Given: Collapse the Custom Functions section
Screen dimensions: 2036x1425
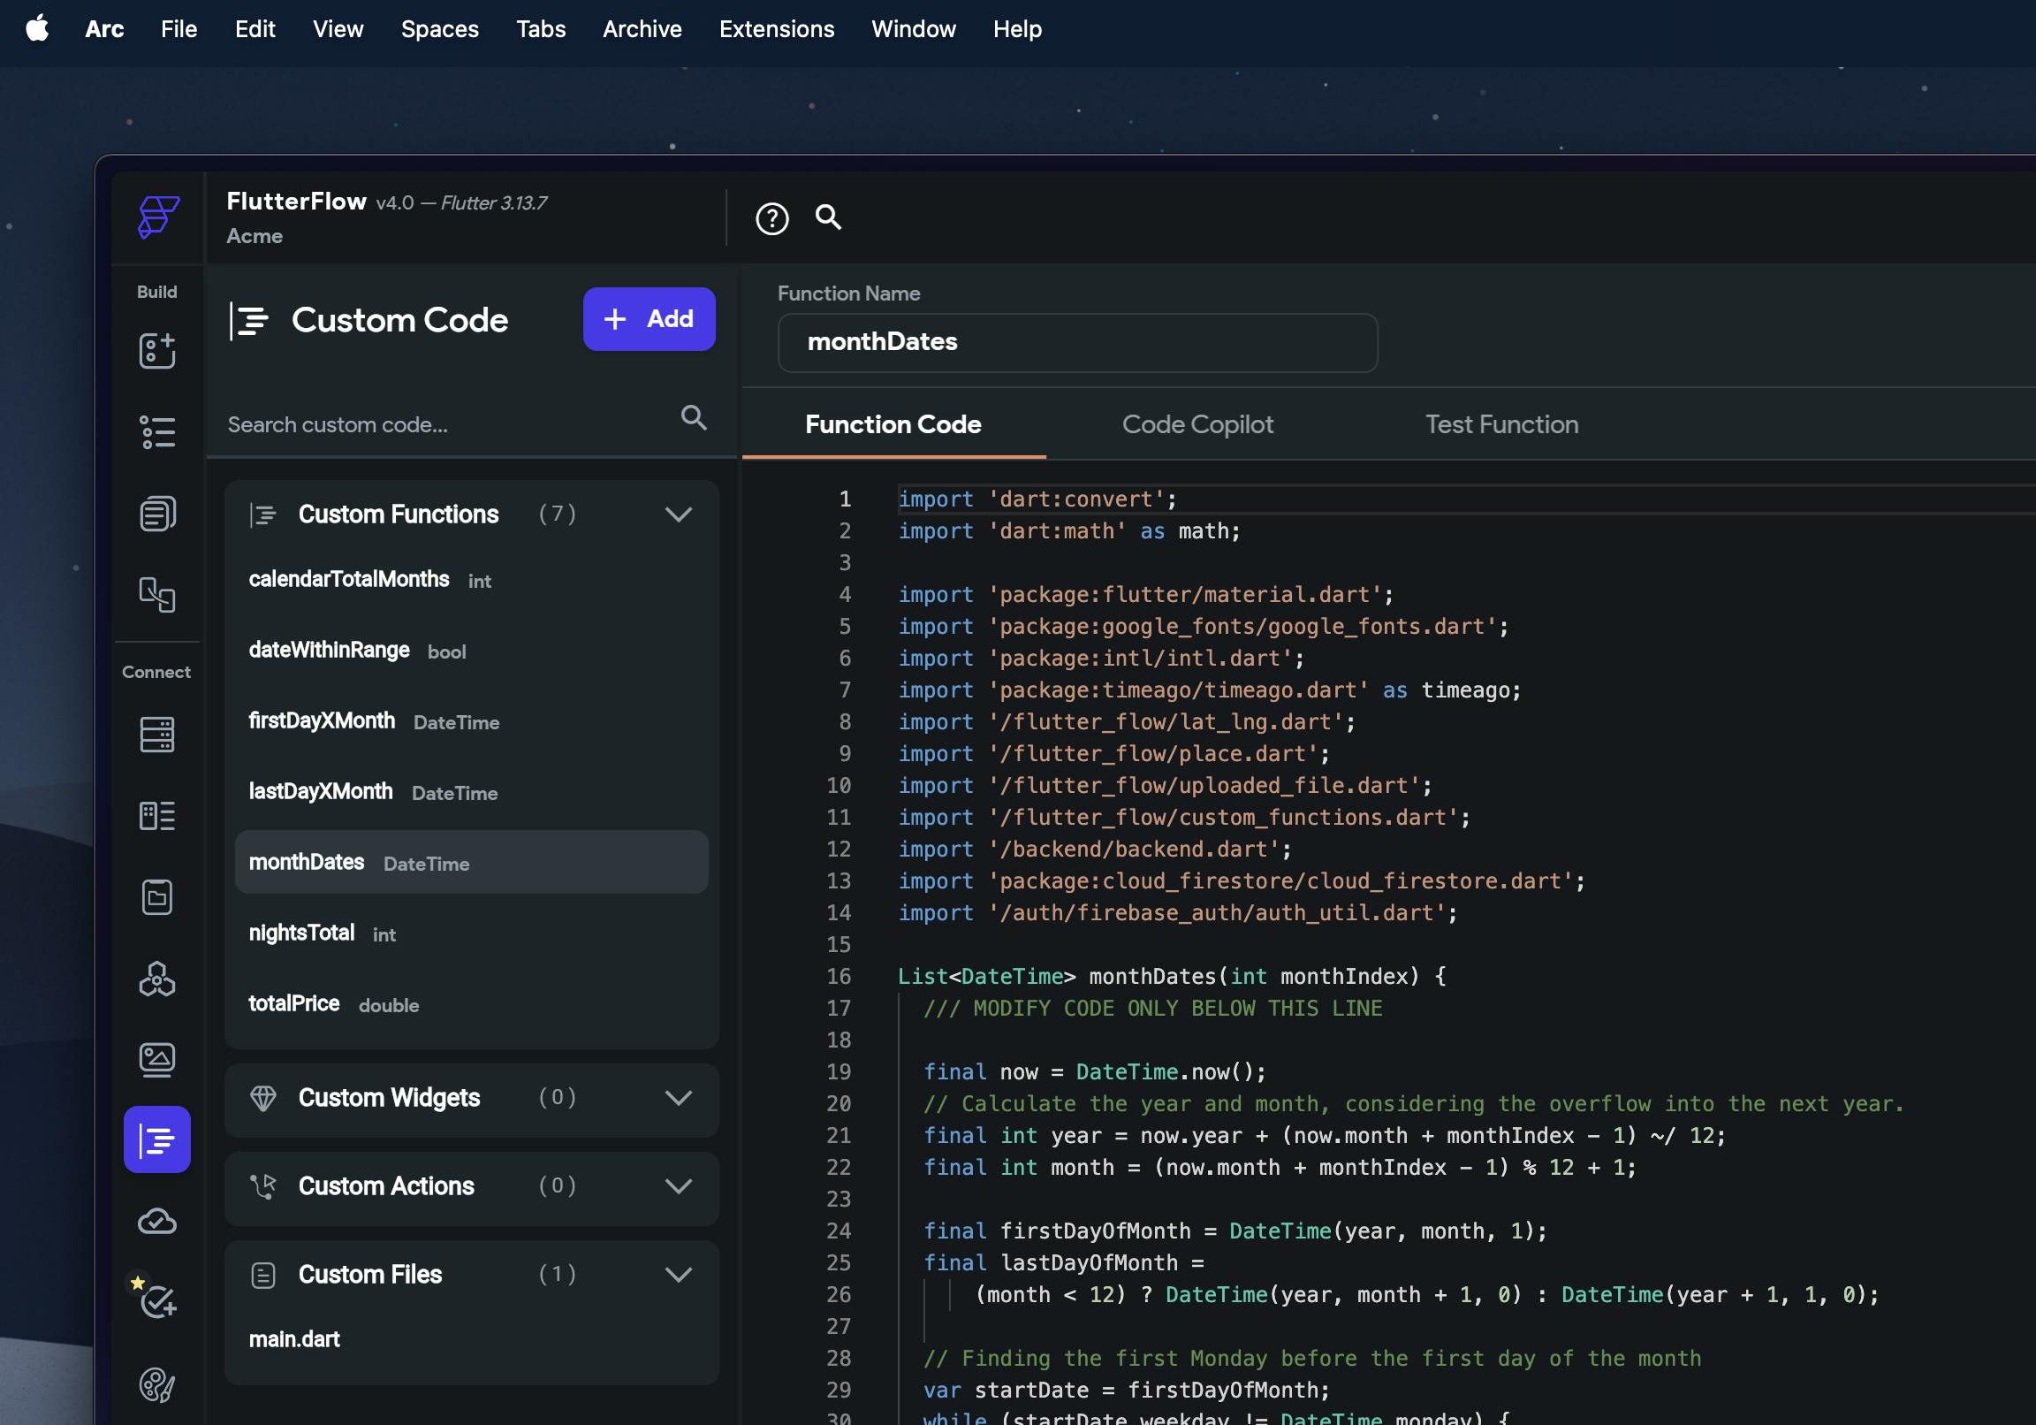Looking at the screenshot, I should click(679, 514).
